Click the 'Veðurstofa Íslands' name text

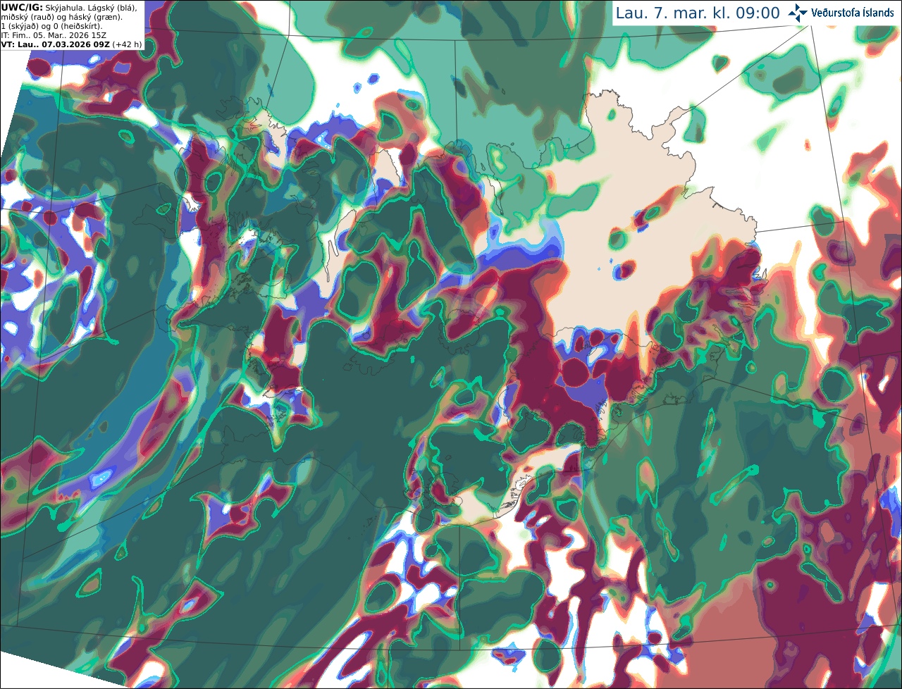click(853, 13)
